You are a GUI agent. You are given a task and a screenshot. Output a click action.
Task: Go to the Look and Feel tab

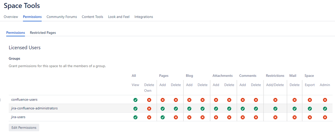119,17
